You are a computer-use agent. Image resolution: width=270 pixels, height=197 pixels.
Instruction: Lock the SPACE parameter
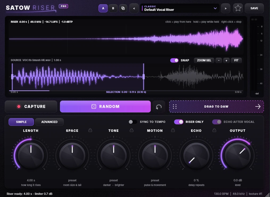click(x=90, y=130)
